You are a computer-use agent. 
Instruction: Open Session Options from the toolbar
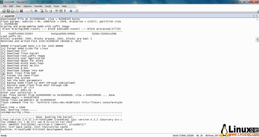[x=56, y=11]
